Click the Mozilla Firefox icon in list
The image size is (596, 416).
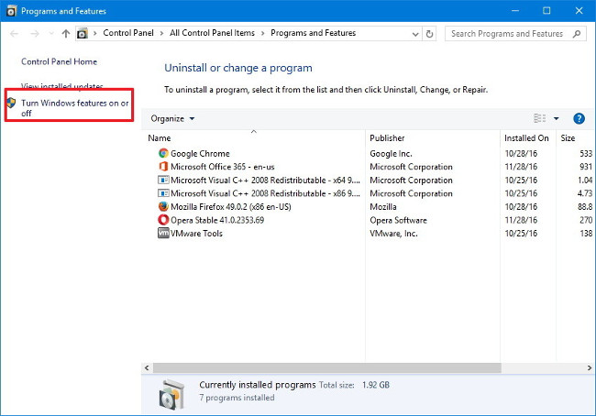(x=163, y=206)
